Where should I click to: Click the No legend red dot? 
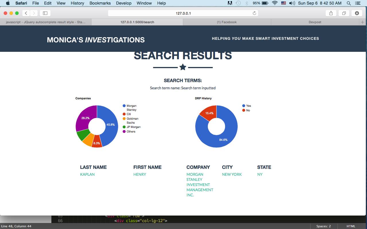coord(244,110)
